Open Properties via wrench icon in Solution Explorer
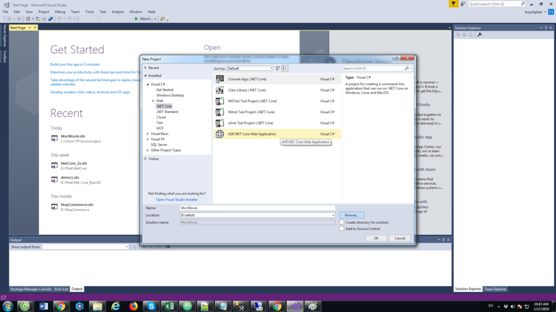Image resolution: width=556 pixels, height=312 pixels. (x=479, y=34)
